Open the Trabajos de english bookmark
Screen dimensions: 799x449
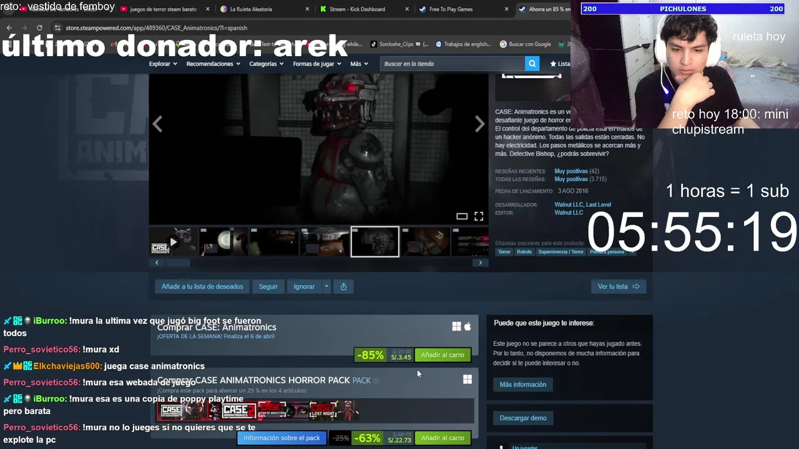point(463,44)
